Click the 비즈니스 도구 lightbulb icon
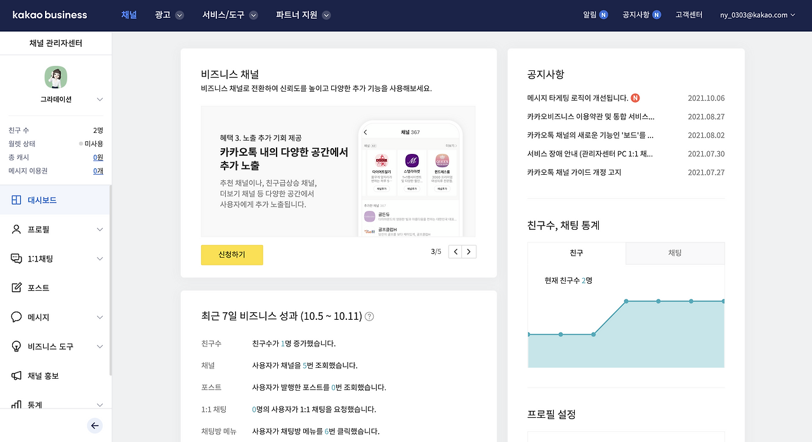This screenshot has height=442, width=812. 16,346
